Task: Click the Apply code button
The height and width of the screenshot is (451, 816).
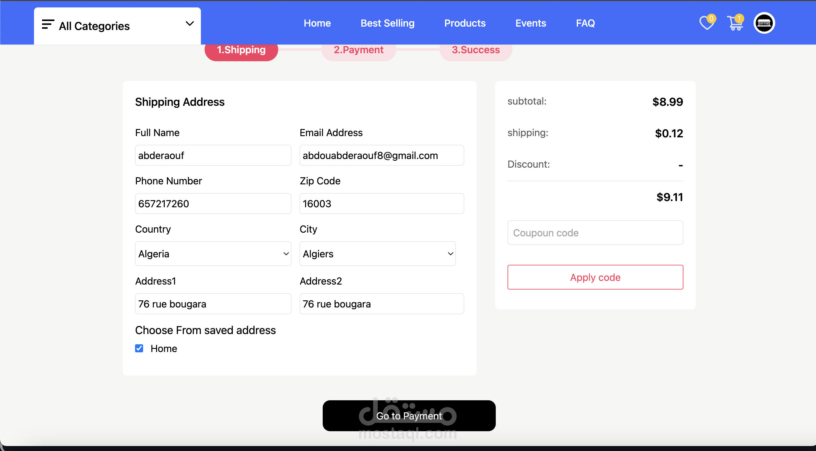Action: 595,277
